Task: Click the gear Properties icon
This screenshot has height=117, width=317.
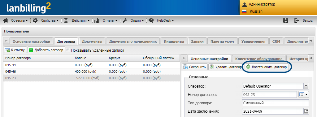Action: (x=35, y=20)
